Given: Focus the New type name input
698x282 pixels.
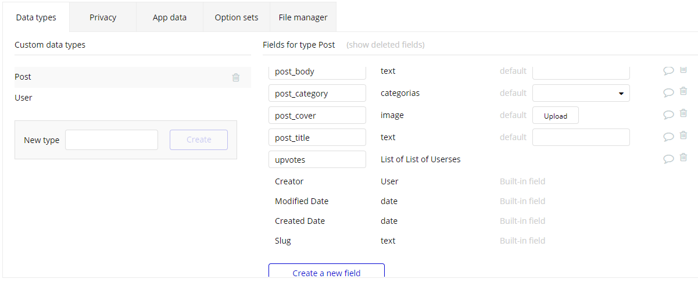Looking at the screenshot, I should tap(112, 140).
